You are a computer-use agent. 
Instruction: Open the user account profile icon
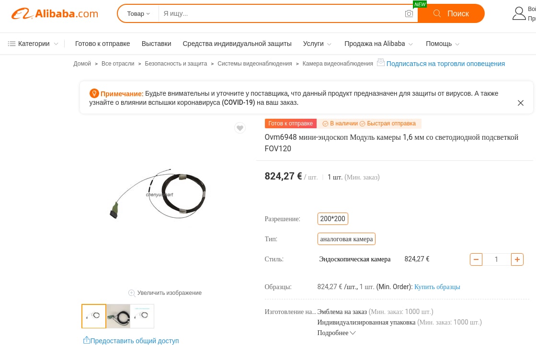click(519, 14)
